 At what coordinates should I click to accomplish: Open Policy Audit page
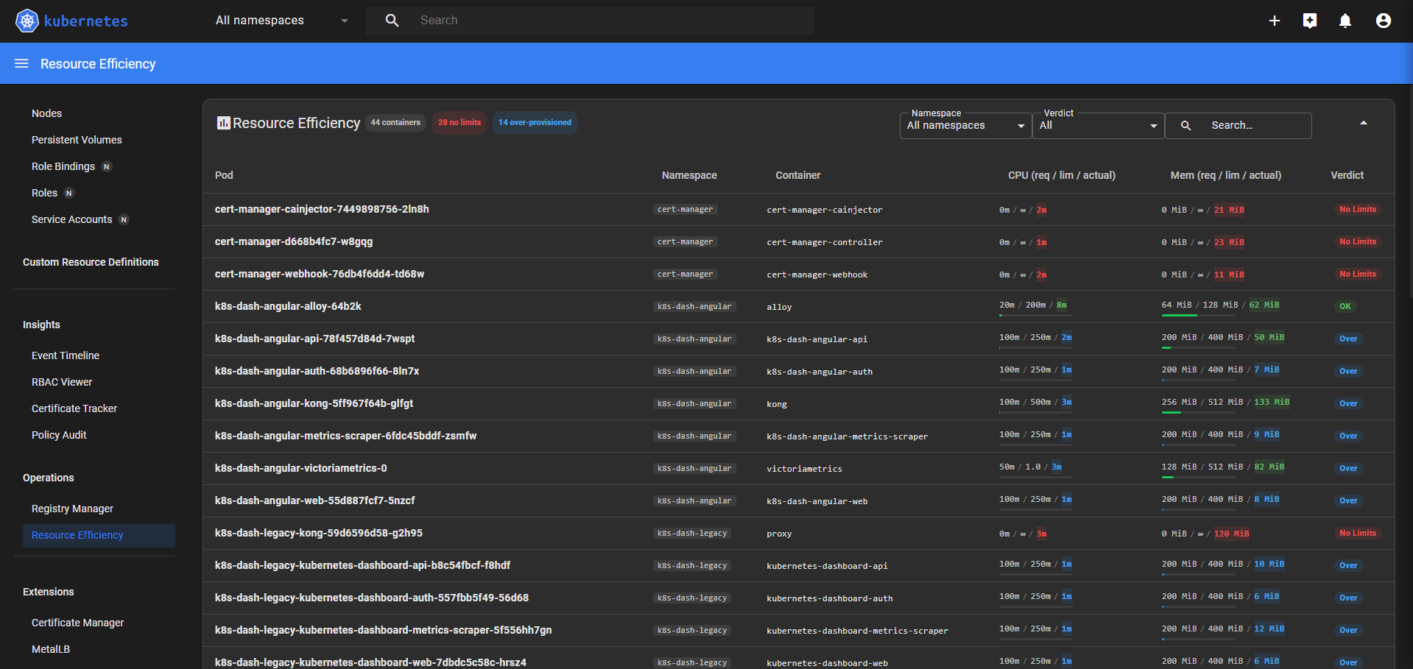click(x=59, y=435)
